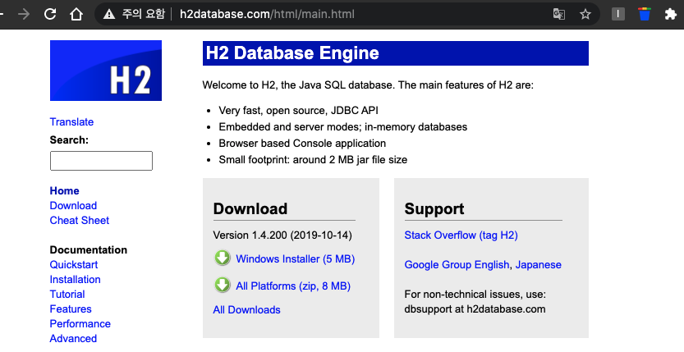Click 'dbsupport at h2database.com' text
Viewport: 684px width, 352px height.
(475, 309)
